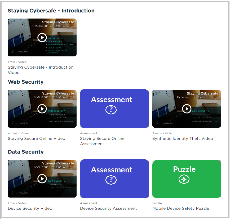Open Staying Secure Online Video title link

click(36, 138)
